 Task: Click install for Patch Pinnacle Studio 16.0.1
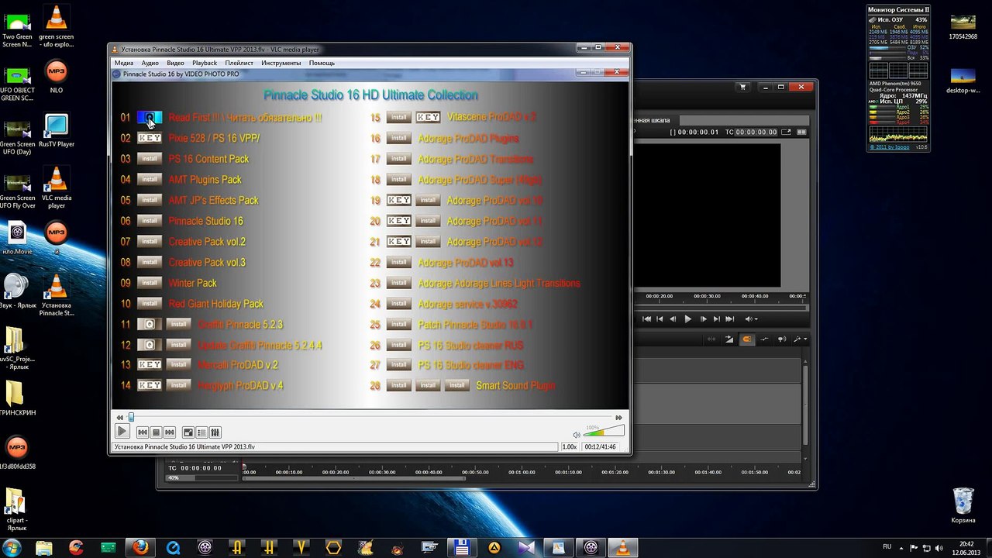[x=398, y=324]
